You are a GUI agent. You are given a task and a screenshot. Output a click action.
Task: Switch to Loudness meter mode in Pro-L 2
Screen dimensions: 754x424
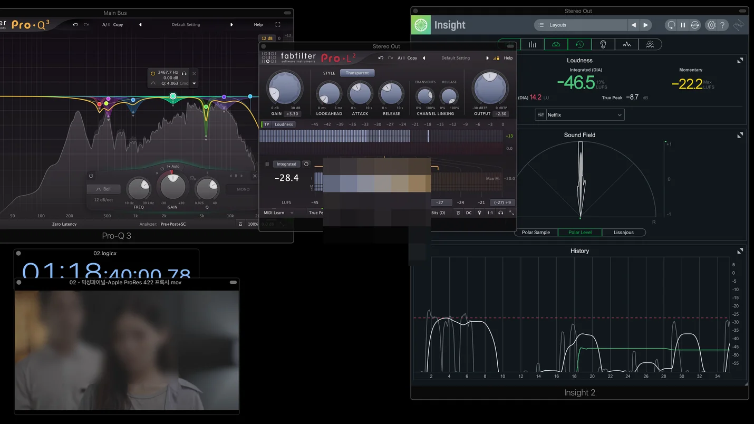(284, 124)
